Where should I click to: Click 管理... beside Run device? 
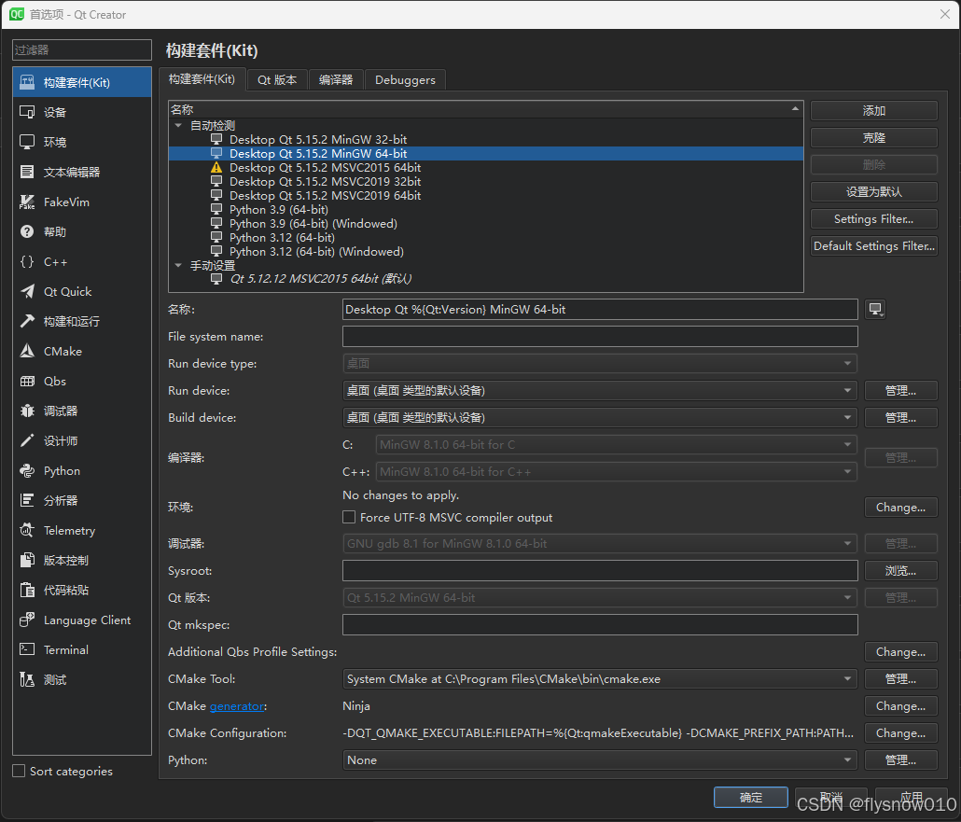[901, 390]
